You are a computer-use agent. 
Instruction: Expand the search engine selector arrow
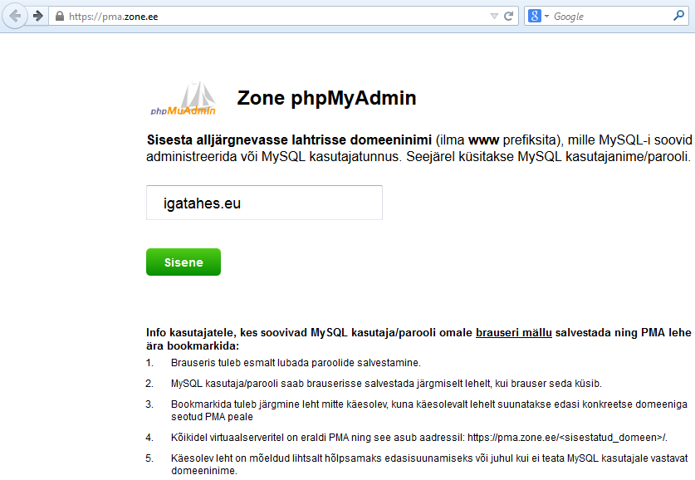pyautogui.click(x=547, y=17)
